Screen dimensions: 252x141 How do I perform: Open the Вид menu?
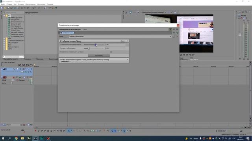click(15, 4)
